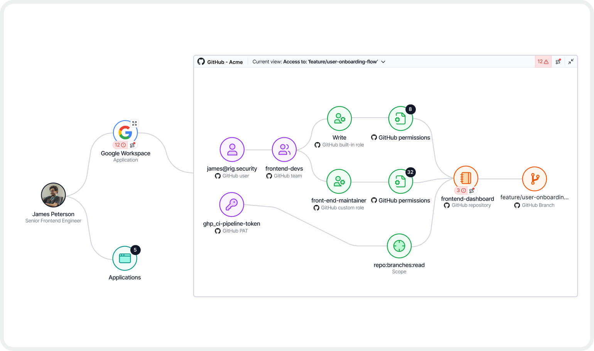Image resolution: width=594 pixels, height=351 pixels.
Task: Click the 'frontend-dashboard' label text
Action: [467, 199]
